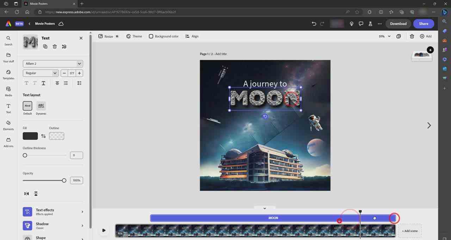Open the Alfam 2 font dropdown
Screen dimensions: 451x240
(52, 64)
